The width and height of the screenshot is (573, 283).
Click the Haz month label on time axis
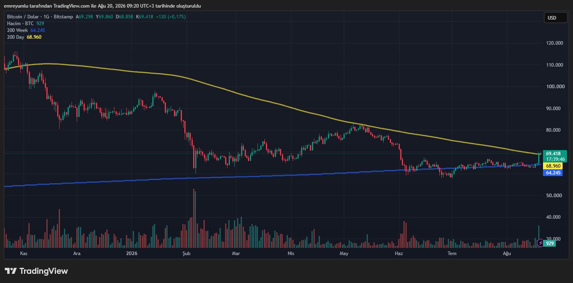(x=398, y=253)
